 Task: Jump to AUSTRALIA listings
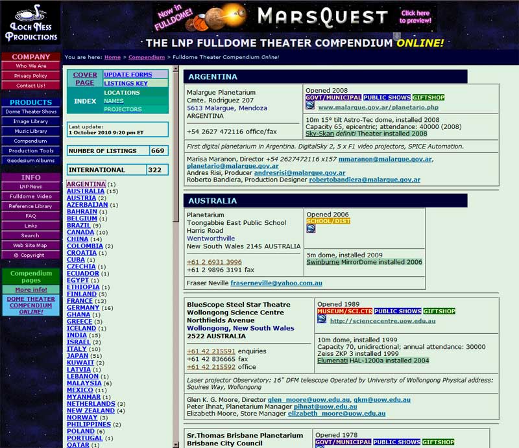point(86,191)
